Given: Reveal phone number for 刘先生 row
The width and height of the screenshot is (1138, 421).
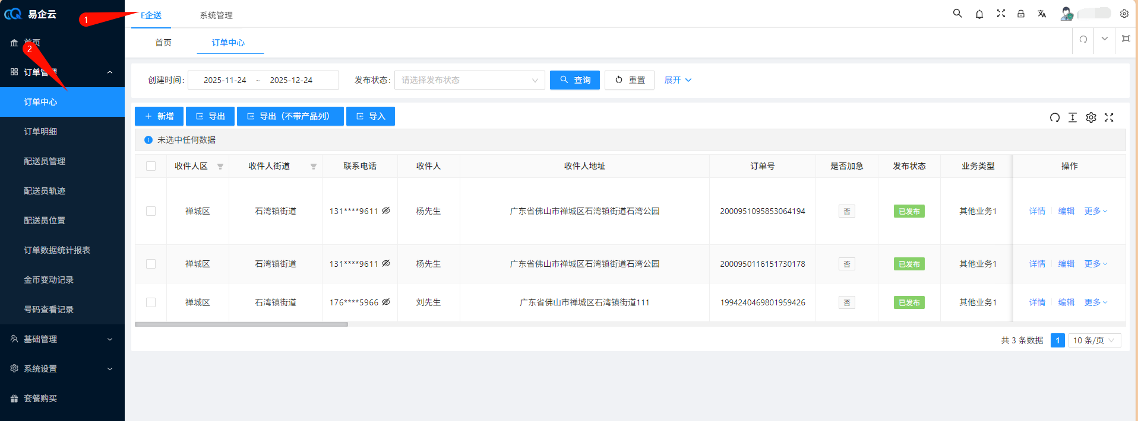Looking at the screenshot, I should coord(386,302).
